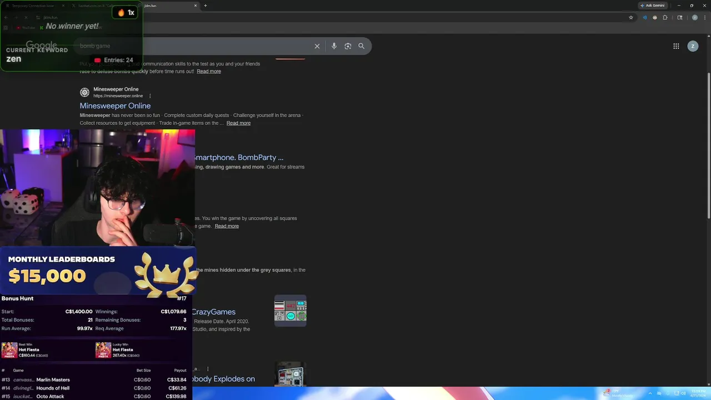Click the Lucky Win Hot Fiesta thumbnail

103,351
